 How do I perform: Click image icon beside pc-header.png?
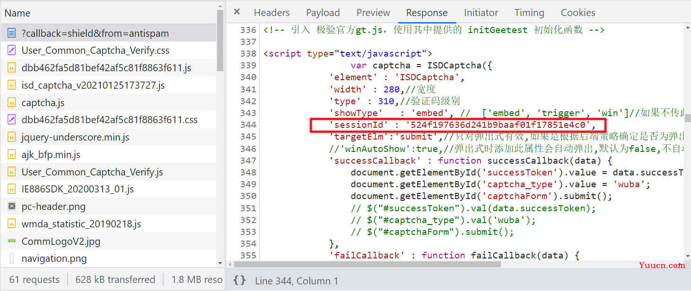[x=12, y=207]
